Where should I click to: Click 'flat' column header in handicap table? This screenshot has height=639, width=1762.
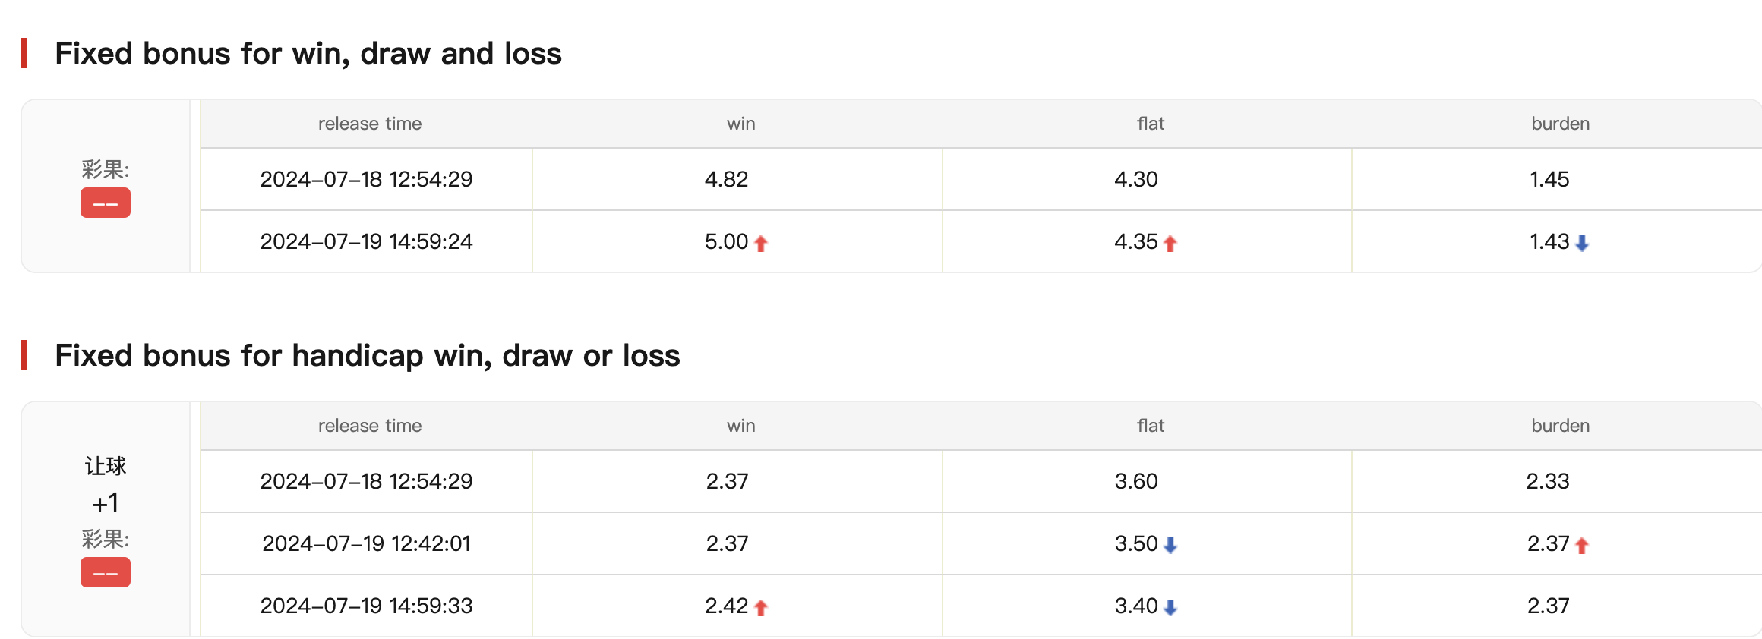pos(1151,426)
